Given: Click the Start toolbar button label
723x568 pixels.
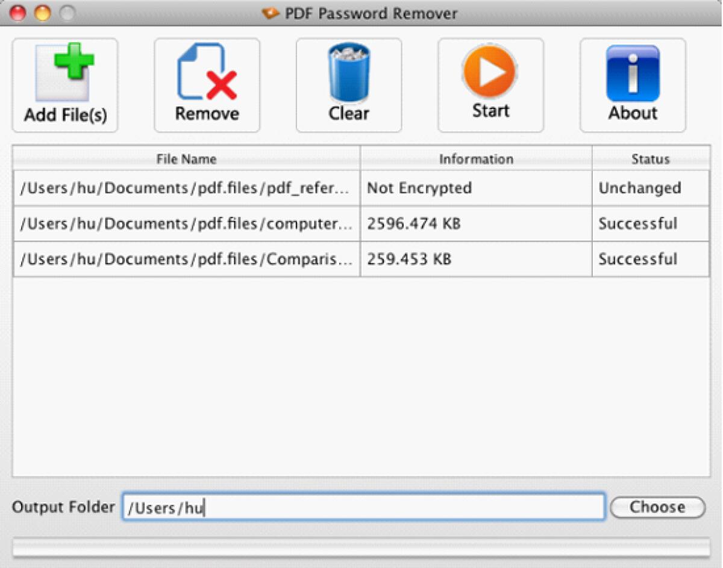Looking at the screenshot, I should 490,111.
